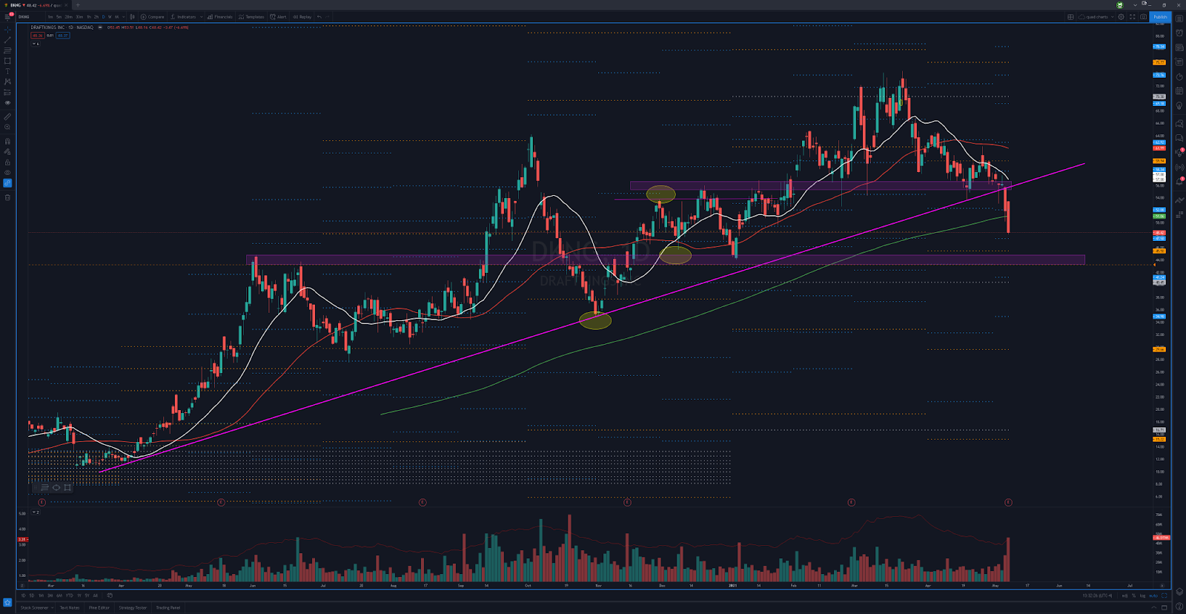The height and width of the screenshot is (614, 1186).
Task: Open the help icon in bottom right corner
Action: 1179,607
